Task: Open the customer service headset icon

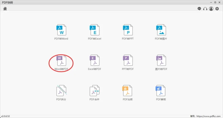Action: point(205,9)
